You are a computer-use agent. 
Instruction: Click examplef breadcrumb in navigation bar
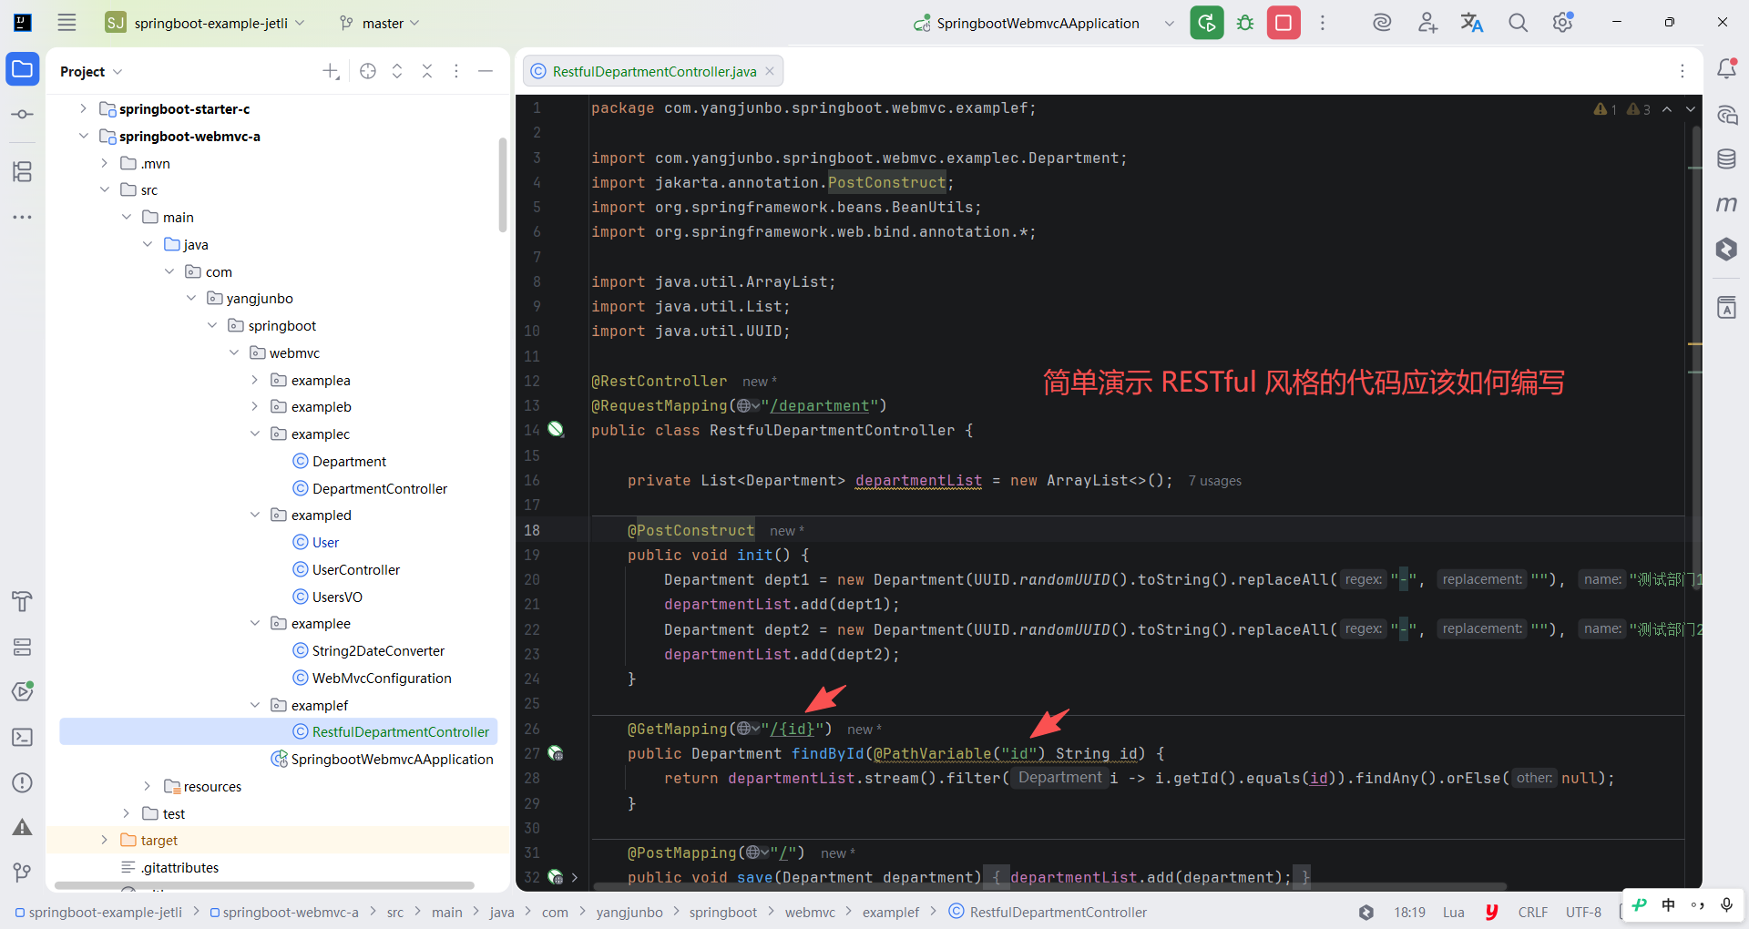890,912
